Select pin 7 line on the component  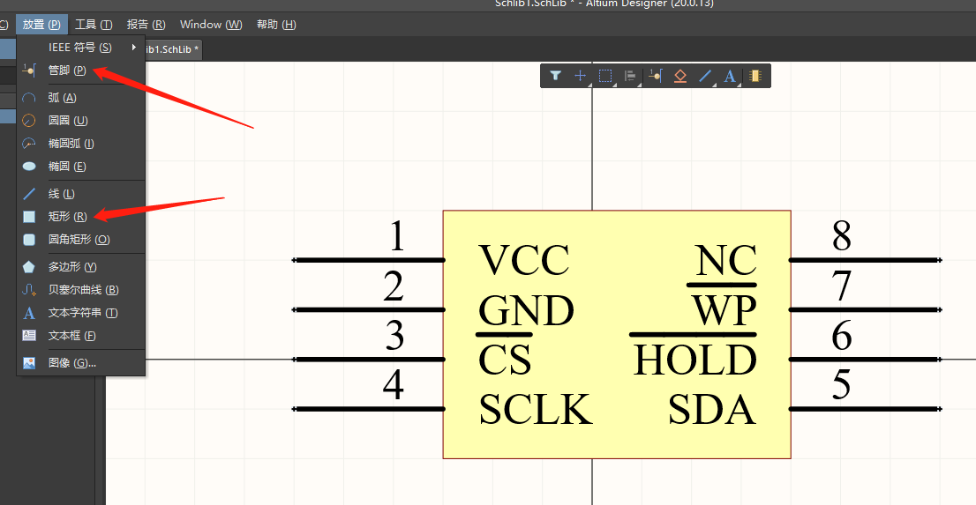865,309
